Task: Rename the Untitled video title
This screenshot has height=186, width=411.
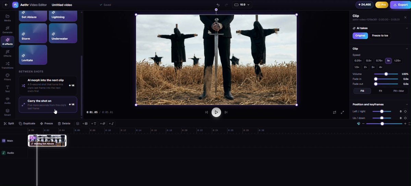Action: tap(62, 5)
